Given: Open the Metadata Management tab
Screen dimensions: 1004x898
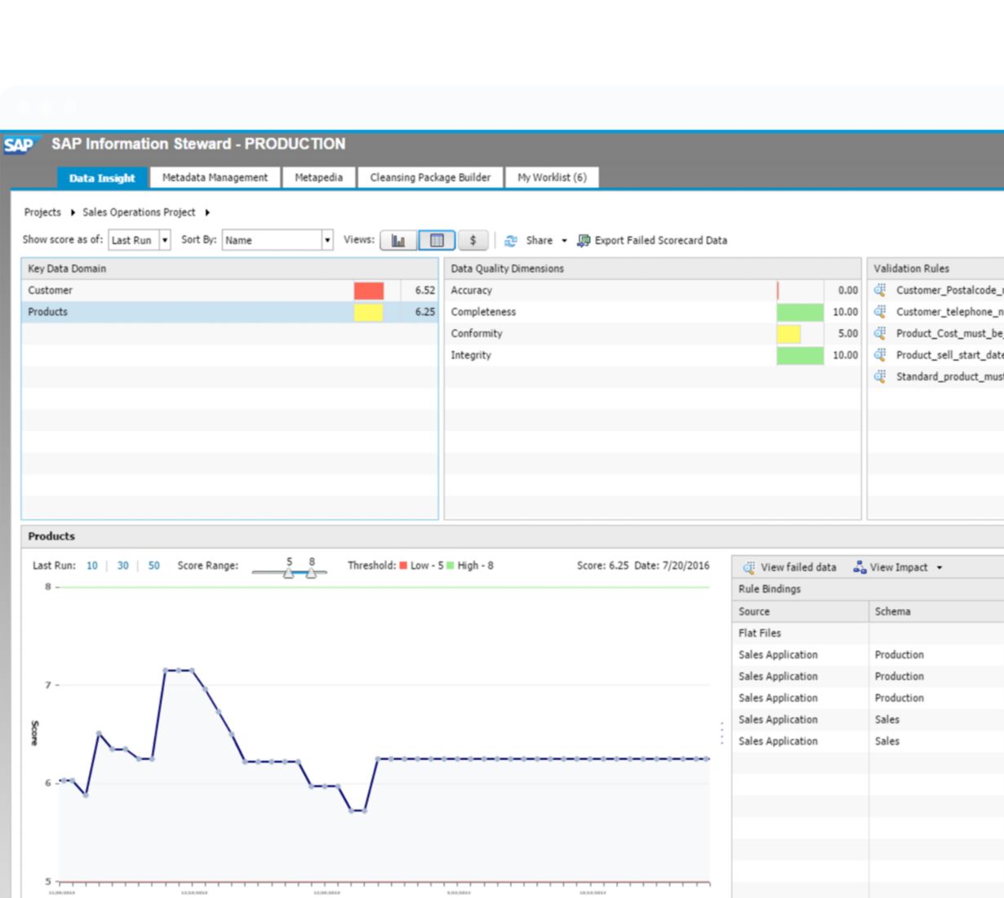Looking at the screenshot, I should [215, 177].
